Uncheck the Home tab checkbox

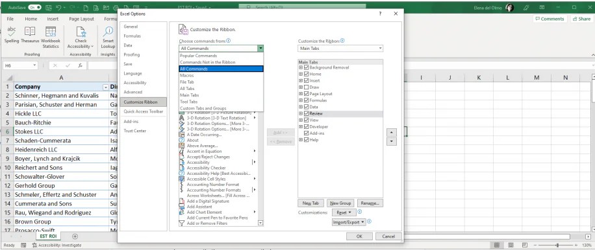[306, 74]
